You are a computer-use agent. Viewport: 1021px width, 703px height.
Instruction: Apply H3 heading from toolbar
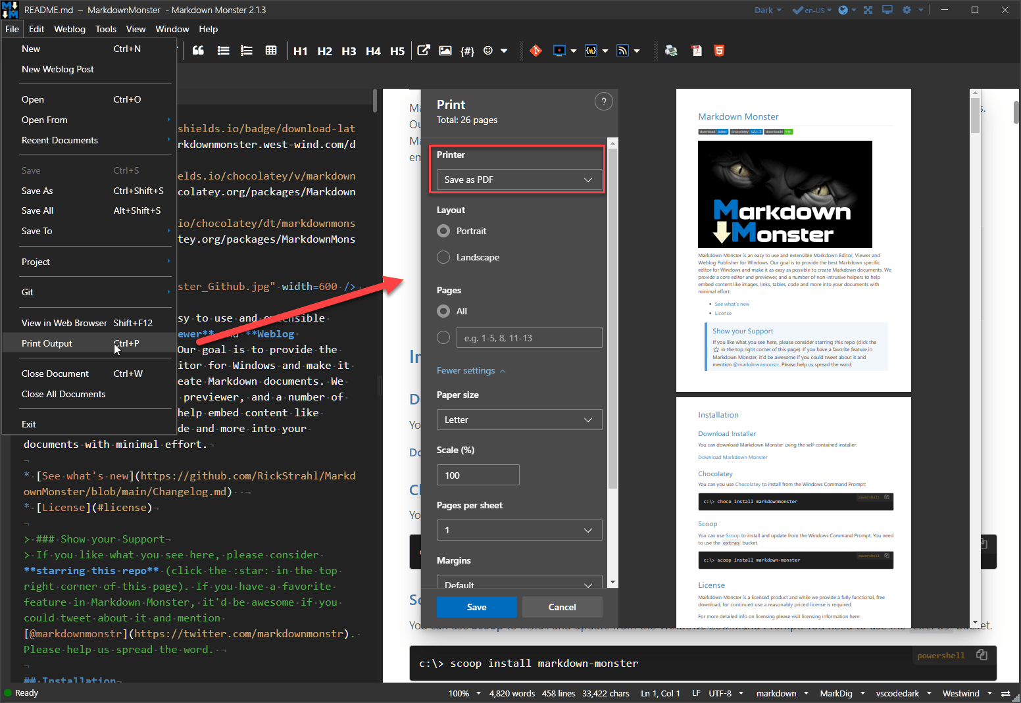click(x=349, y=51)
